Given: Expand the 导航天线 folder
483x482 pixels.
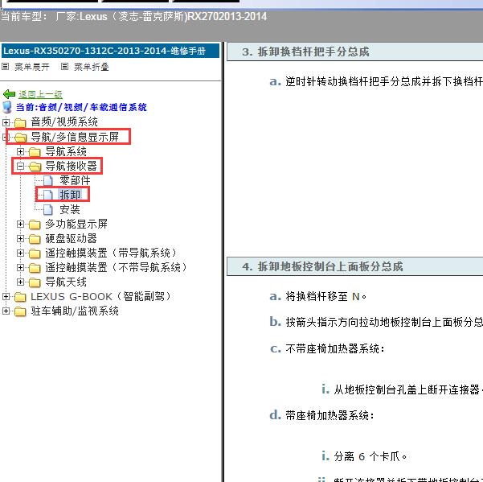Looking at the screenshot, I should pos(20,282).
